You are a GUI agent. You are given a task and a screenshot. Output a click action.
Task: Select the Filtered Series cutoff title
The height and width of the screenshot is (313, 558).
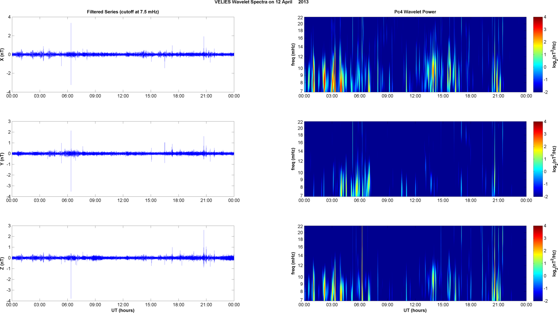click(123, 12)
